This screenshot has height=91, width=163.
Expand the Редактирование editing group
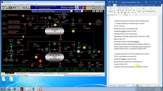click(151, 10)
